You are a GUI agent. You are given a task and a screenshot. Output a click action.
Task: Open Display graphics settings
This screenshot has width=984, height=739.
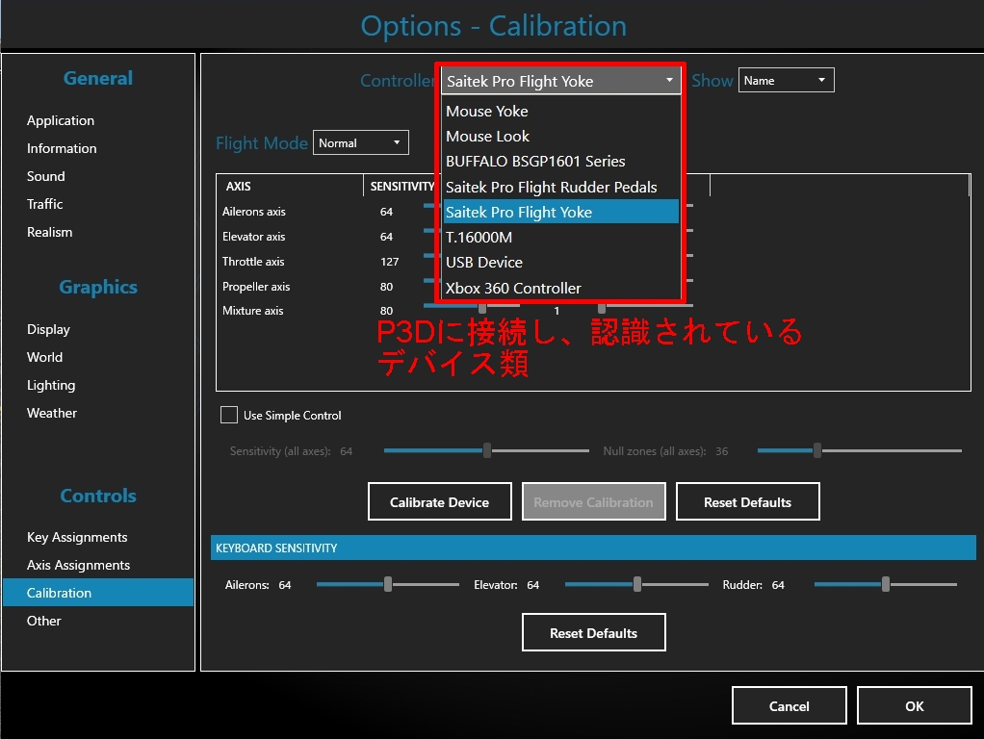[48, 329]
